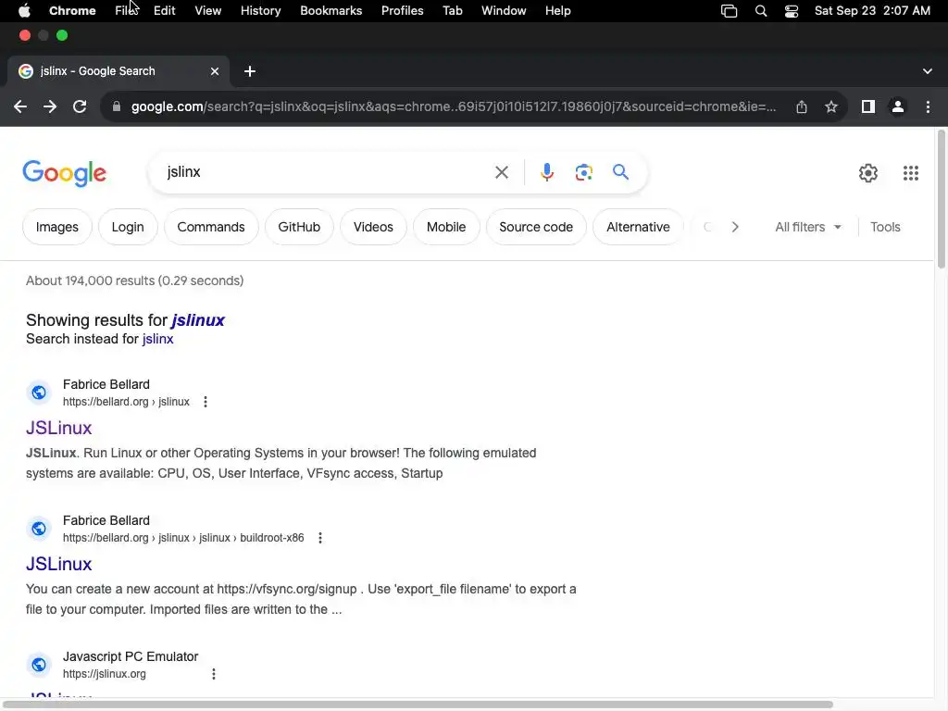Viewport: 948px width, 711px height.
Task: Open the Tab menu
Action: (x=452, y=11)
